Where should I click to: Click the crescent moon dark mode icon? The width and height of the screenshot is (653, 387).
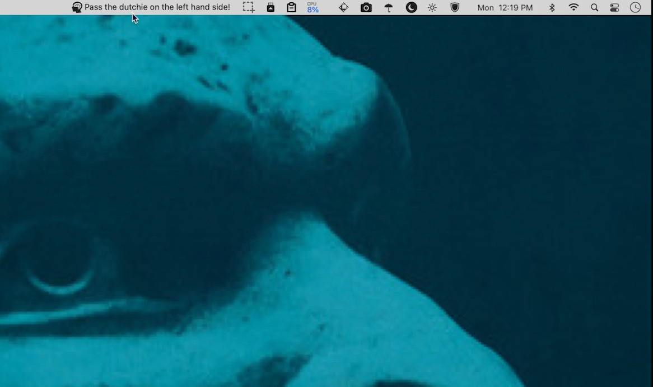(x=412, y=7)
